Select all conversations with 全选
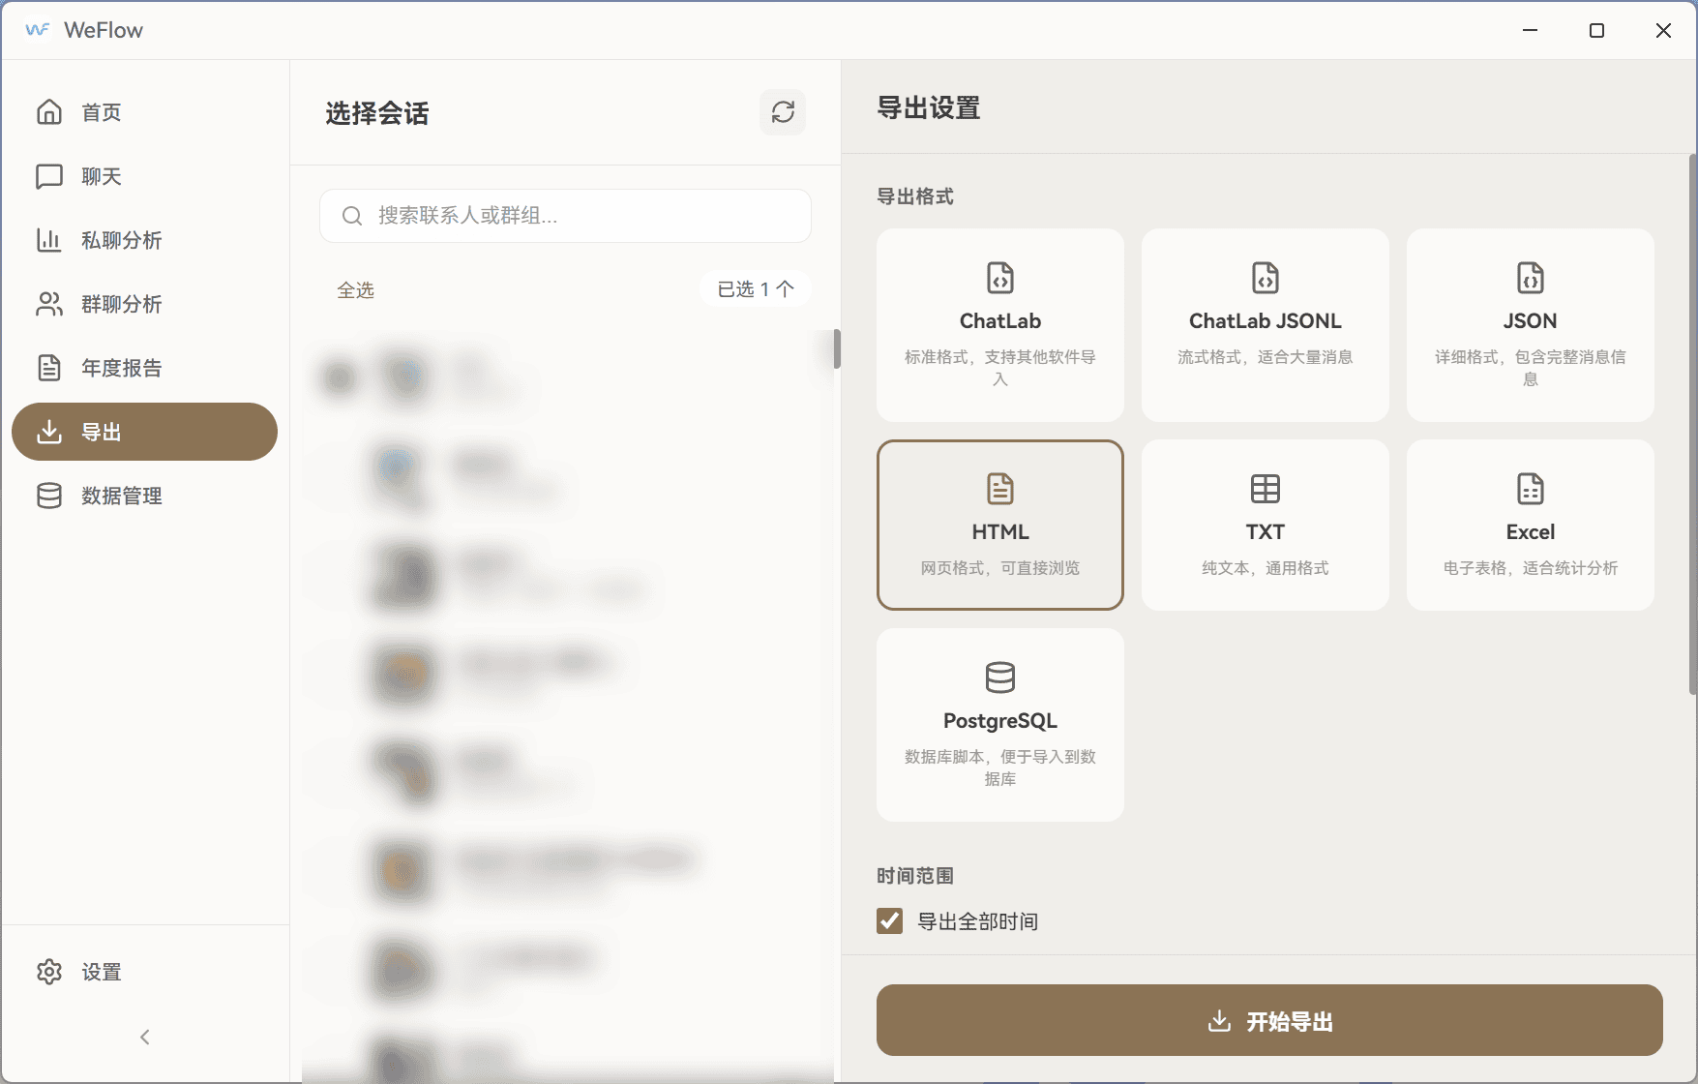 (x=356, y=288)
